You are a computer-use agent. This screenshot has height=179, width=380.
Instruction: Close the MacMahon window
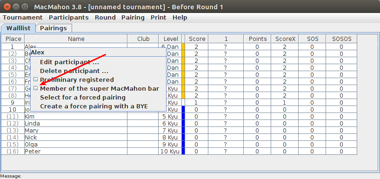click(7, 7)
